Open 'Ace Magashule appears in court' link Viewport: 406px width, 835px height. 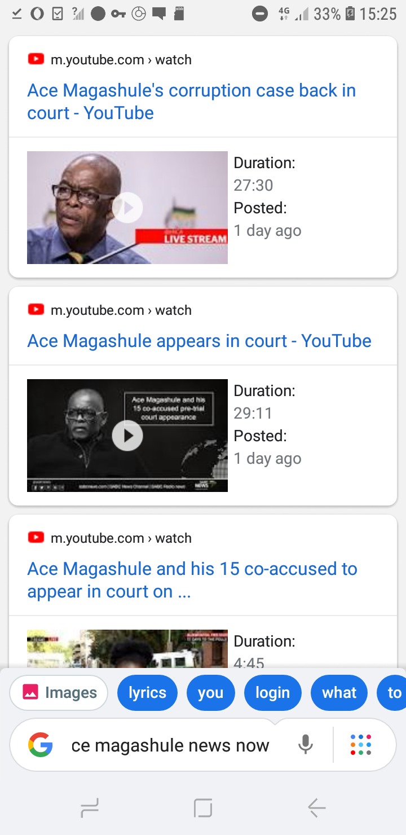pyautogui.click(x=200, y=341)
